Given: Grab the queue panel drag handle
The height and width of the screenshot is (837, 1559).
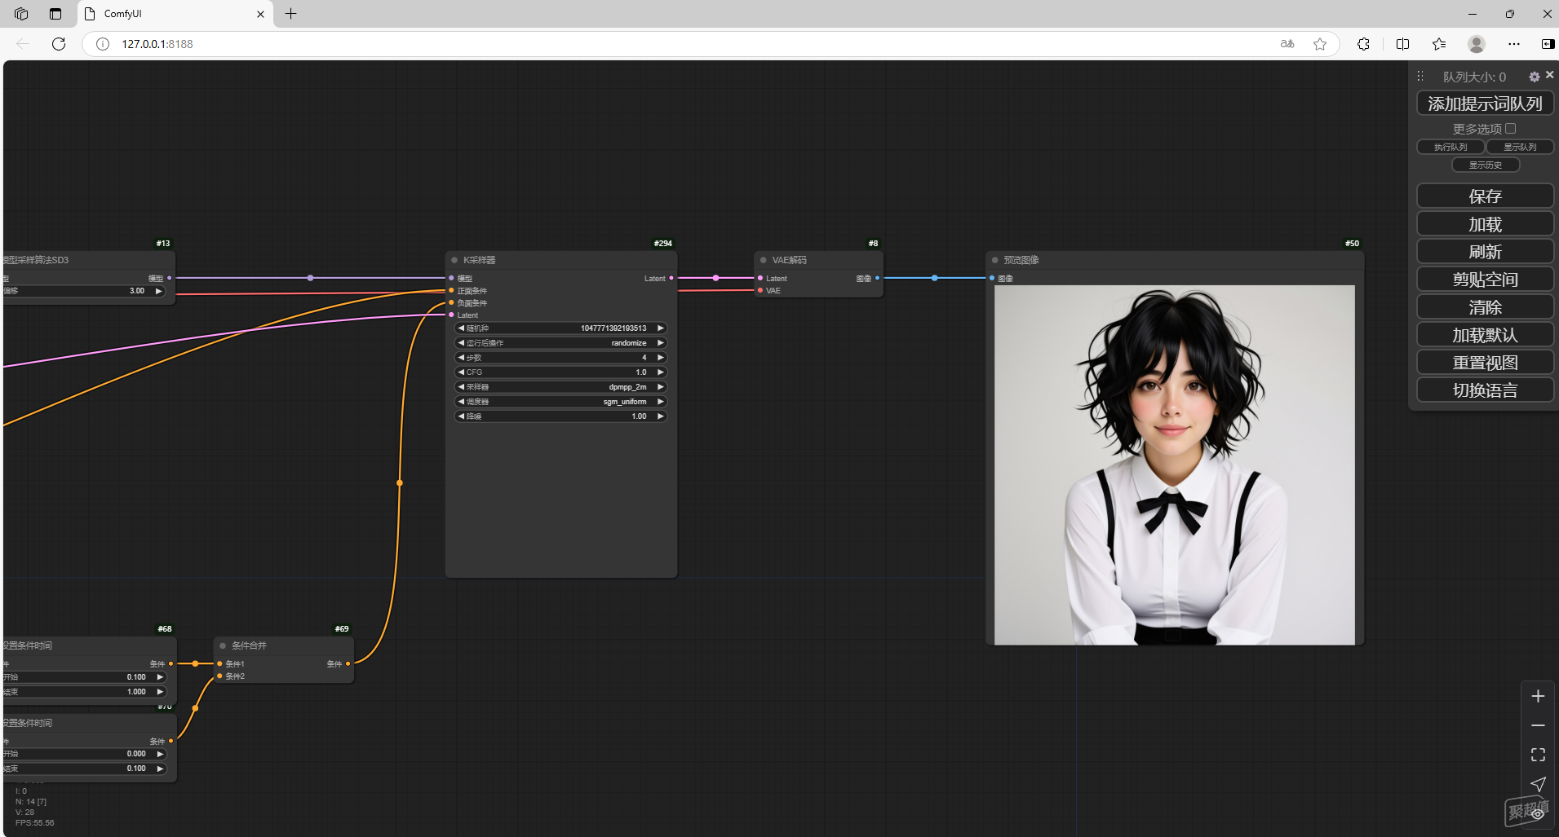Looking at the screenshot, I should pos(1420,76).
